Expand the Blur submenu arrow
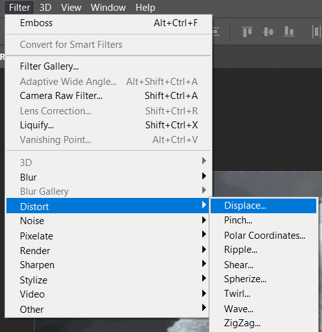The width and height of the screenshot is (322, 332). (x=204, y=176)
